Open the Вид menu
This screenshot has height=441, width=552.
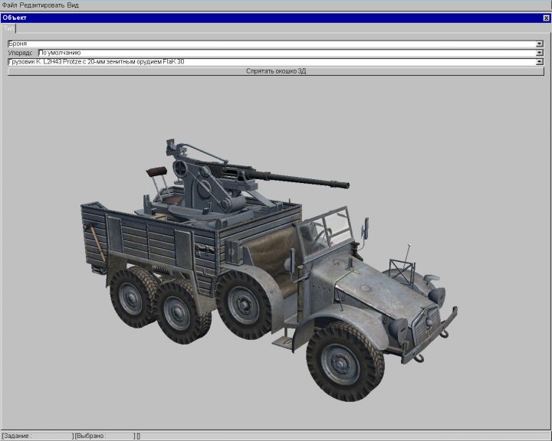(73, 5)
